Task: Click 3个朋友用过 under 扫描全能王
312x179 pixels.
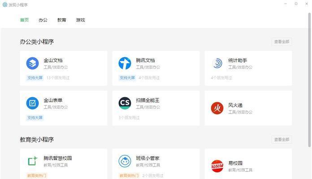Action: click(129, 118)
